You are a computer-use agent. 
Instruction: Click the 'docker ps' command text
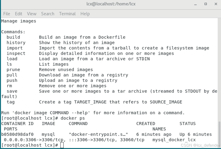click(73, 118)
